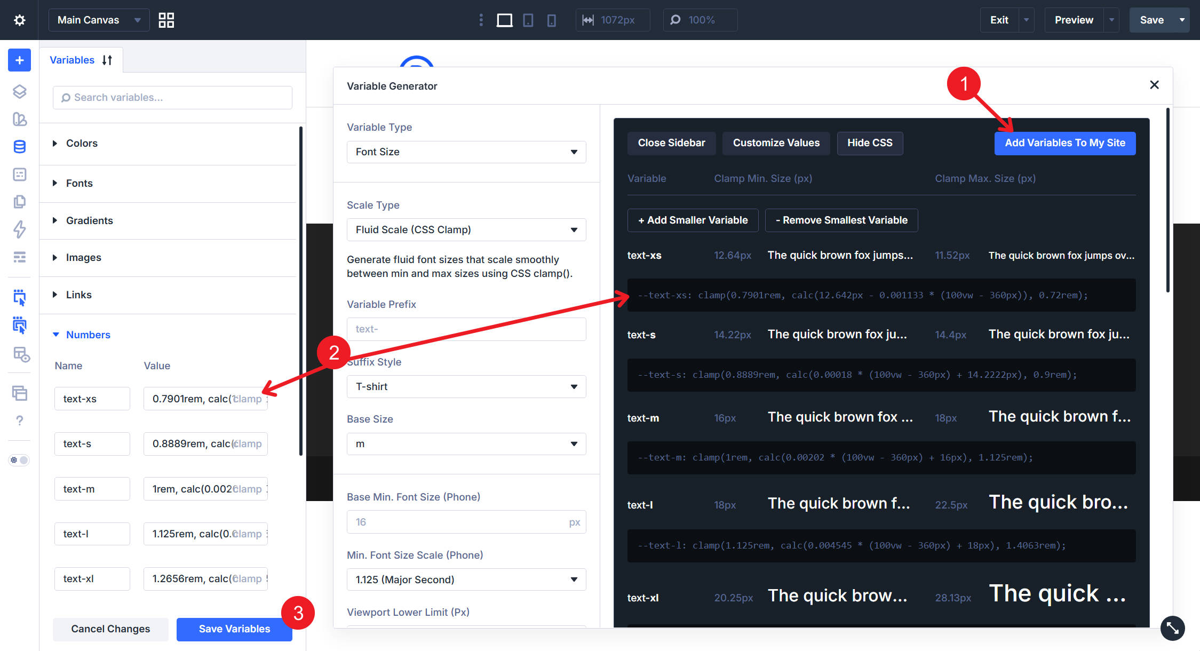Click Add Variables To My Site
This screenshot has width=1200, height=651.
coord(1065,143)
